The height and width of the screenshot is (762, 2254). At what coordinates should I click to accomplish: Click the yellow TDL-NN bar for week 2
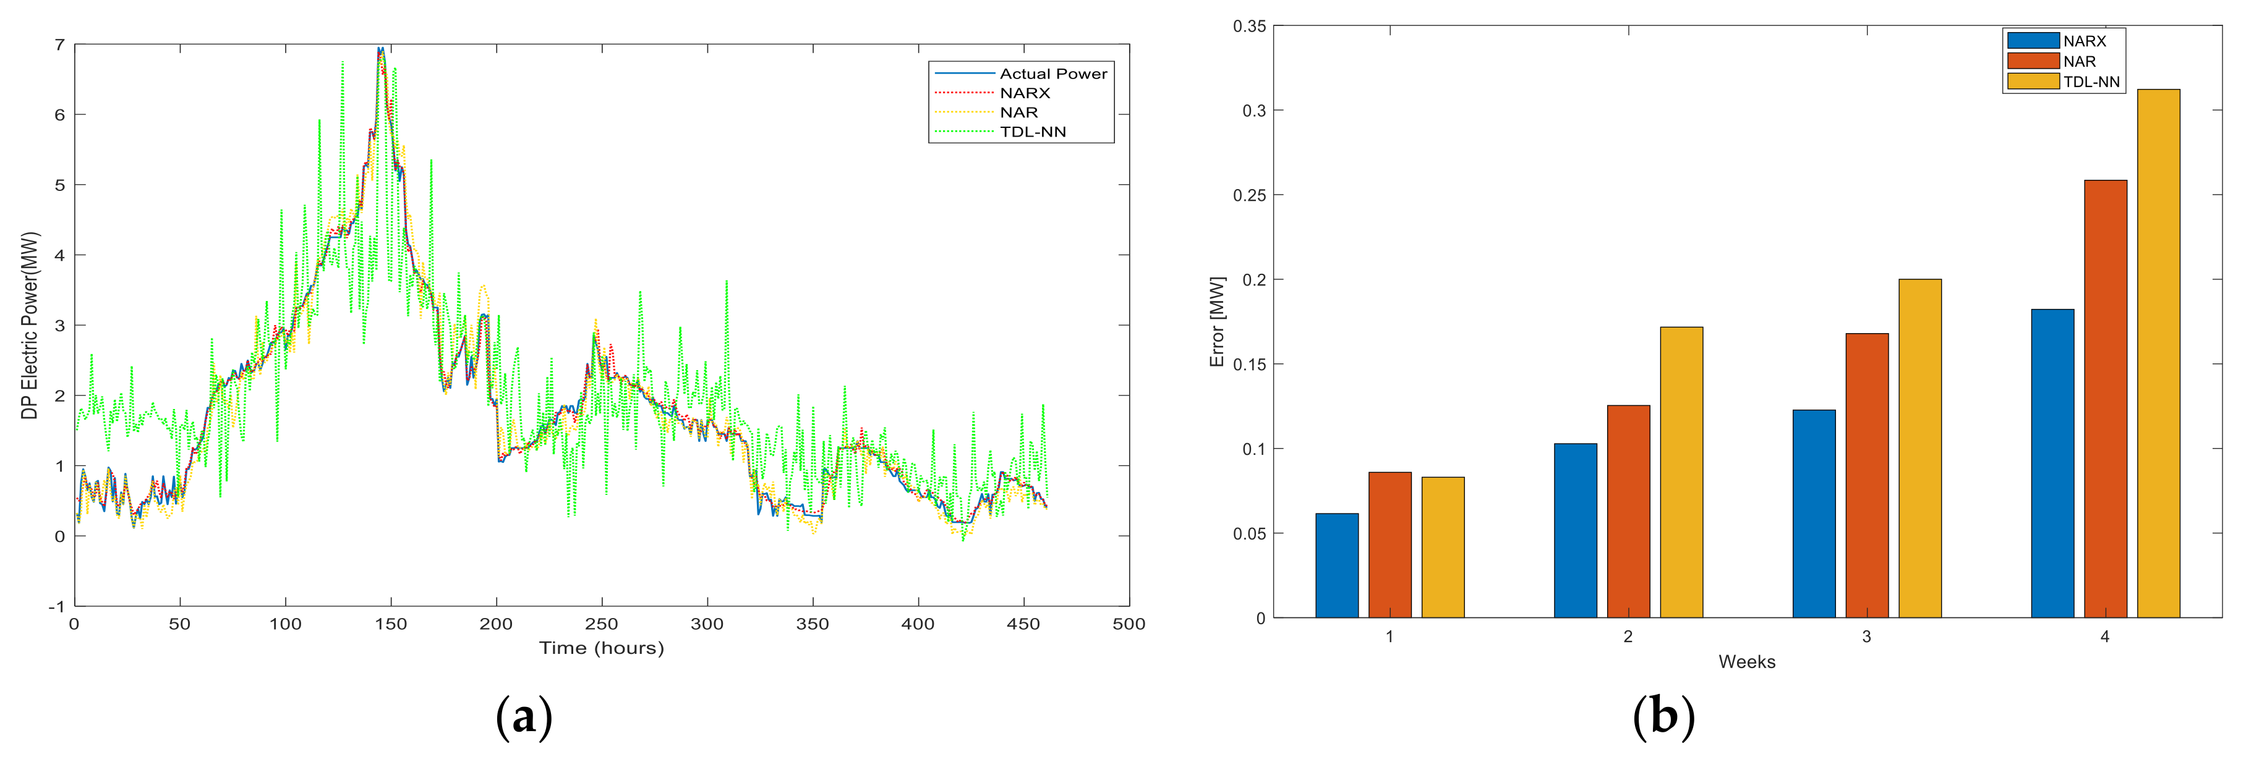click(1681, 472)
